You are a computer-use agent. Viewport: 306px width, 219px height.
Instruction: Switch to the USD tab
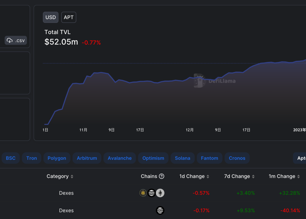50,17
